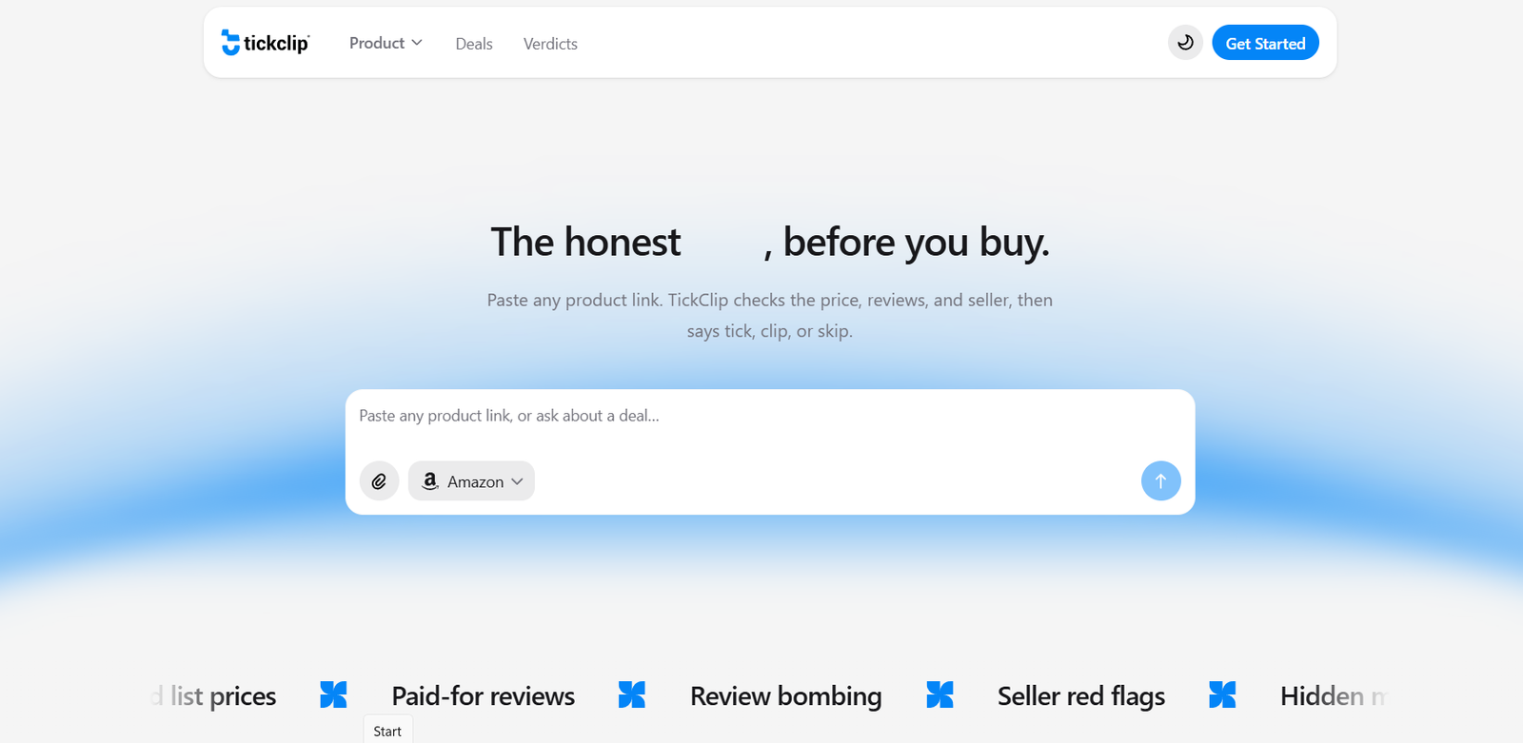The image size is (1523, 743).
Task: Focus the product link input field
Action: tap(769, 417)
